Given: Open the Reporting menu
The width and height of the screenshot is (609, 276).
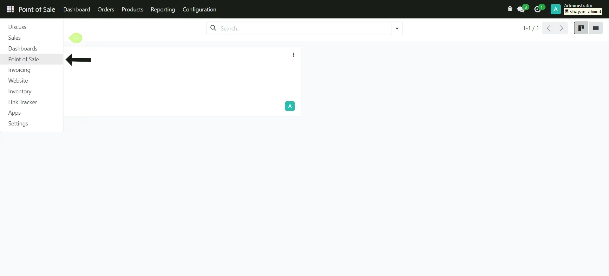Looking at the screenshot, I should click(163, 10).
